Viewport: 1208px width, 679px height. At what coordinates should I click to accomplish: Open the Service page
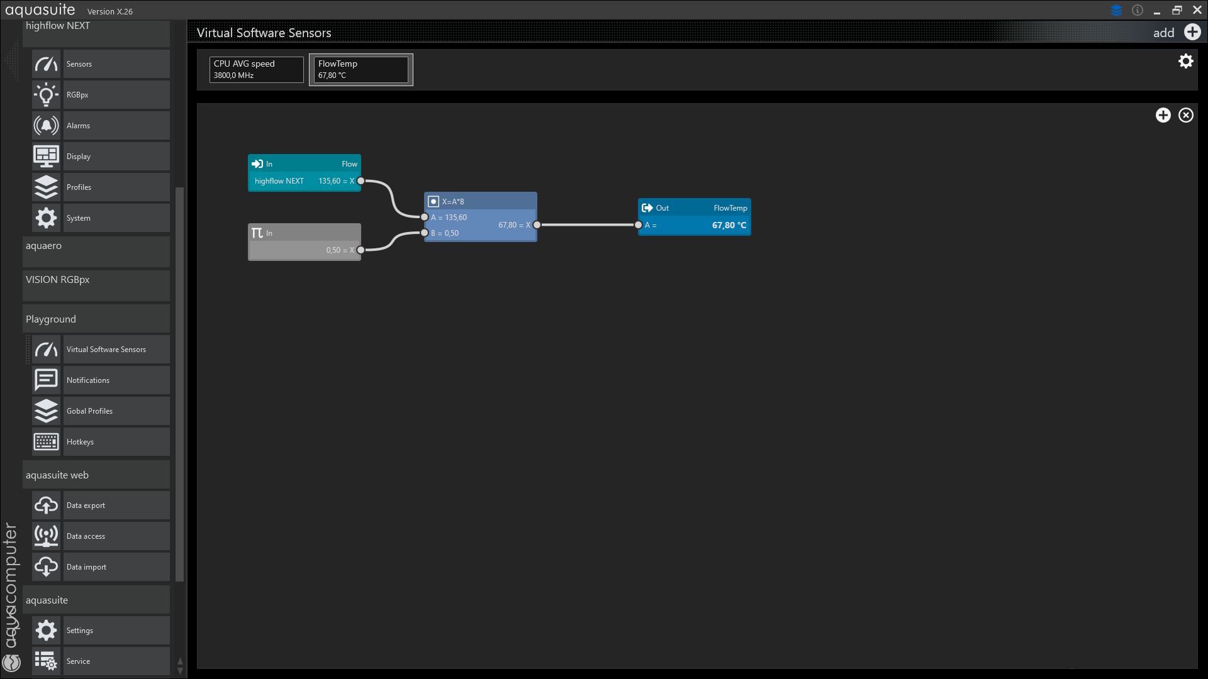[116, 661]
